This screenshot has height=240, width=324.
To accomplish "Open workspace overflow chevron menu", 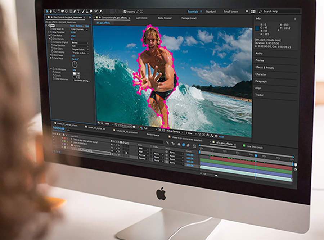I will (247, 12).
